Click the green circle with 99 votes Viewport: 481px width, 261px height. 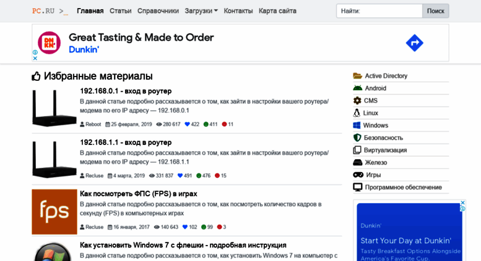204,227
